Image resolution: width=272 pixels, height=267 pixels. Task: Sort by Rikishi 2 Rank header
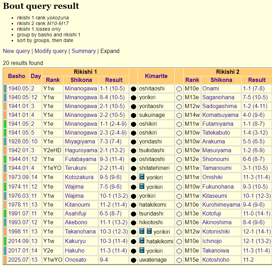pos(192,80)
